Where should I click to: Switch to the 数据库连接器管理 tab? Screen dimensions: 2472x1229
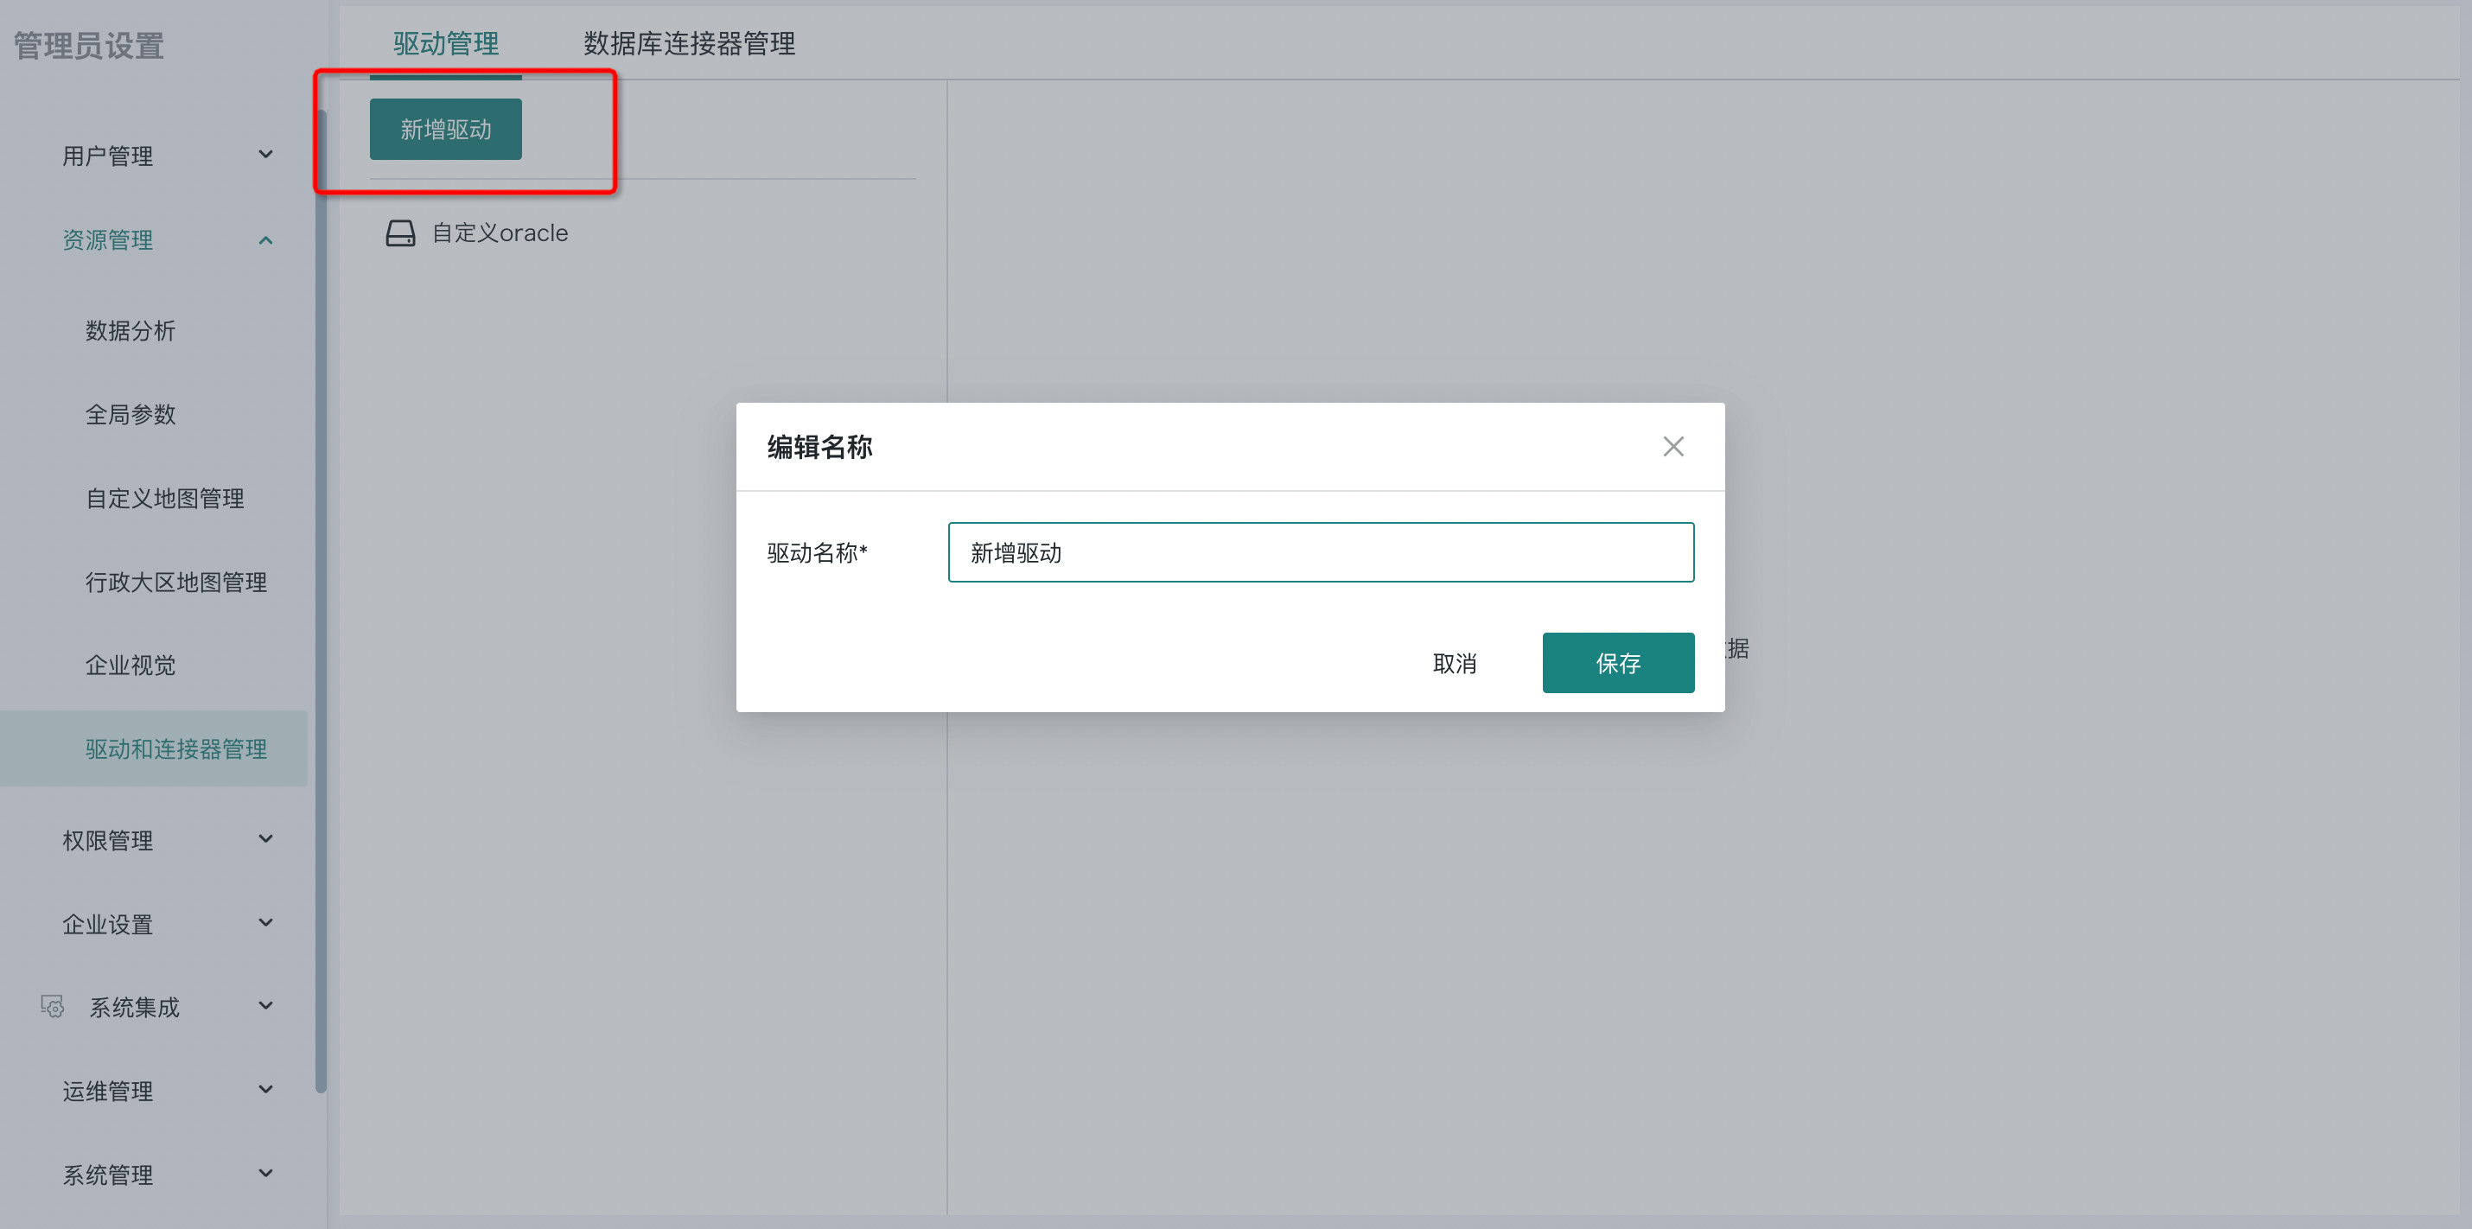click(688, 43)
